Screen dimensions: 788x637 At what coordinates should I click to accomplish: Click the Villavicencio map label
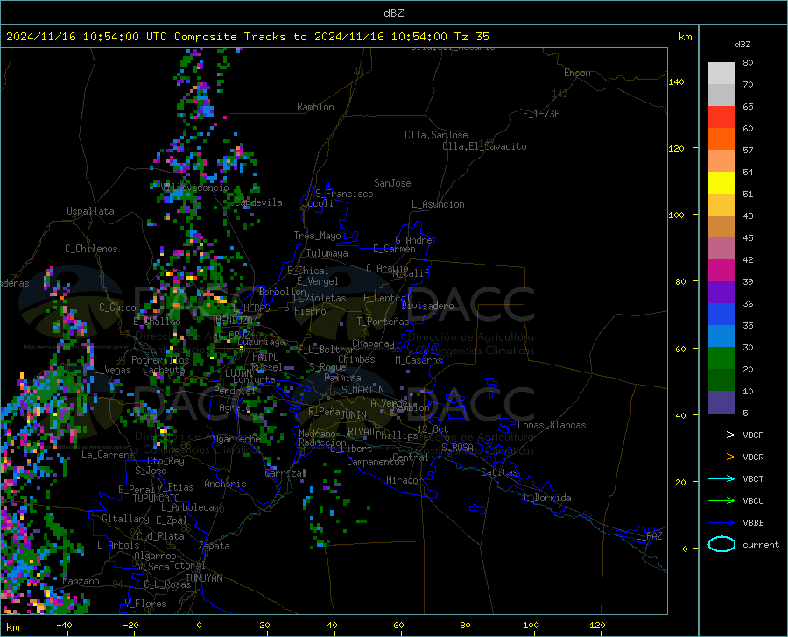pyautogui.click(x=195, y=188)
